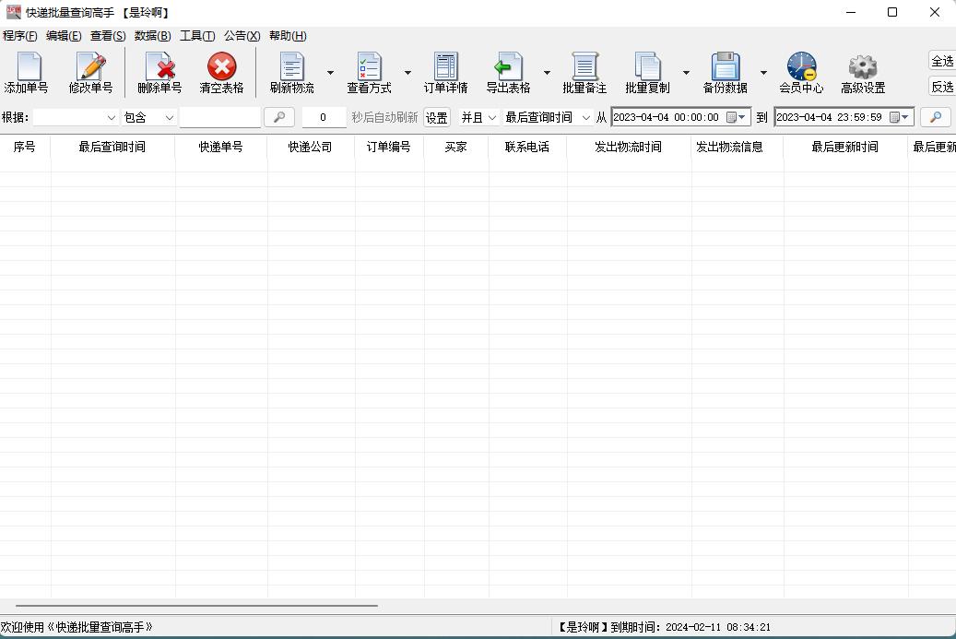Clear the table with 清空表格
This screenshot has width=956, height=639.
[221, 73]
